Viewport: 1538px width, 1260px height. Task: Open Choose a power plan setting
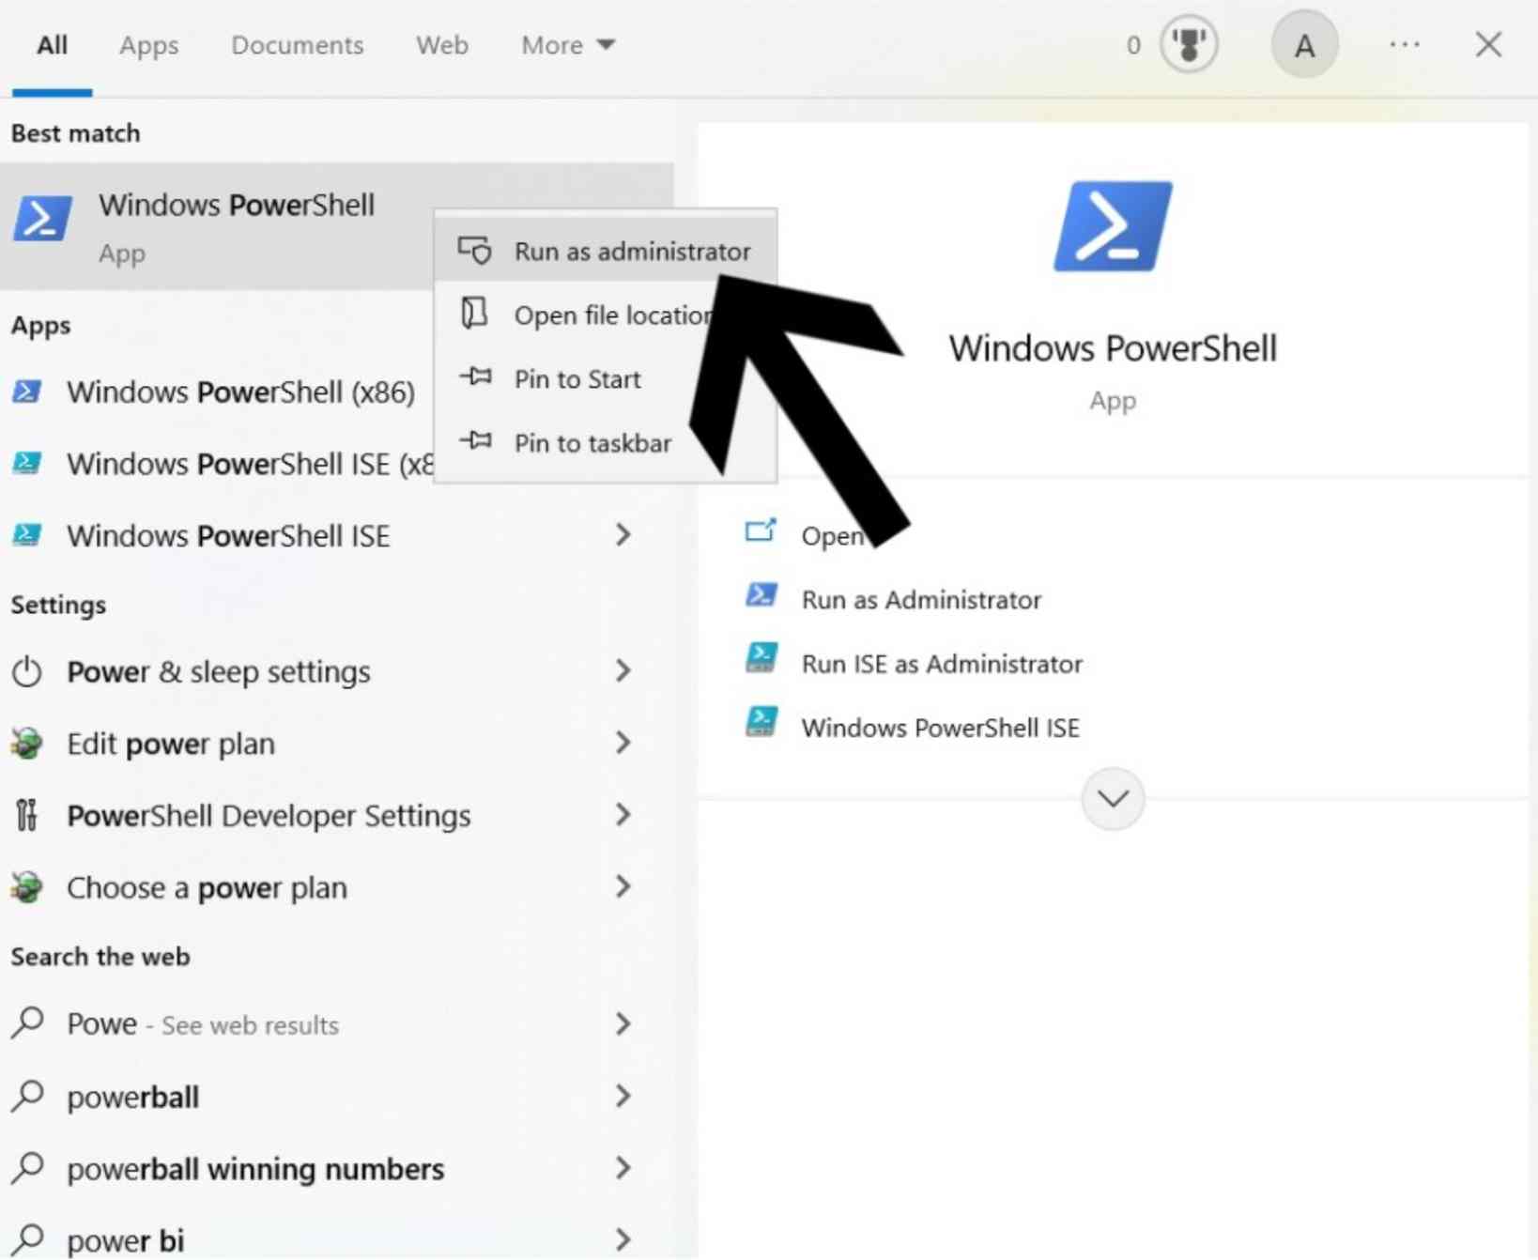click(x=207, y=887)
